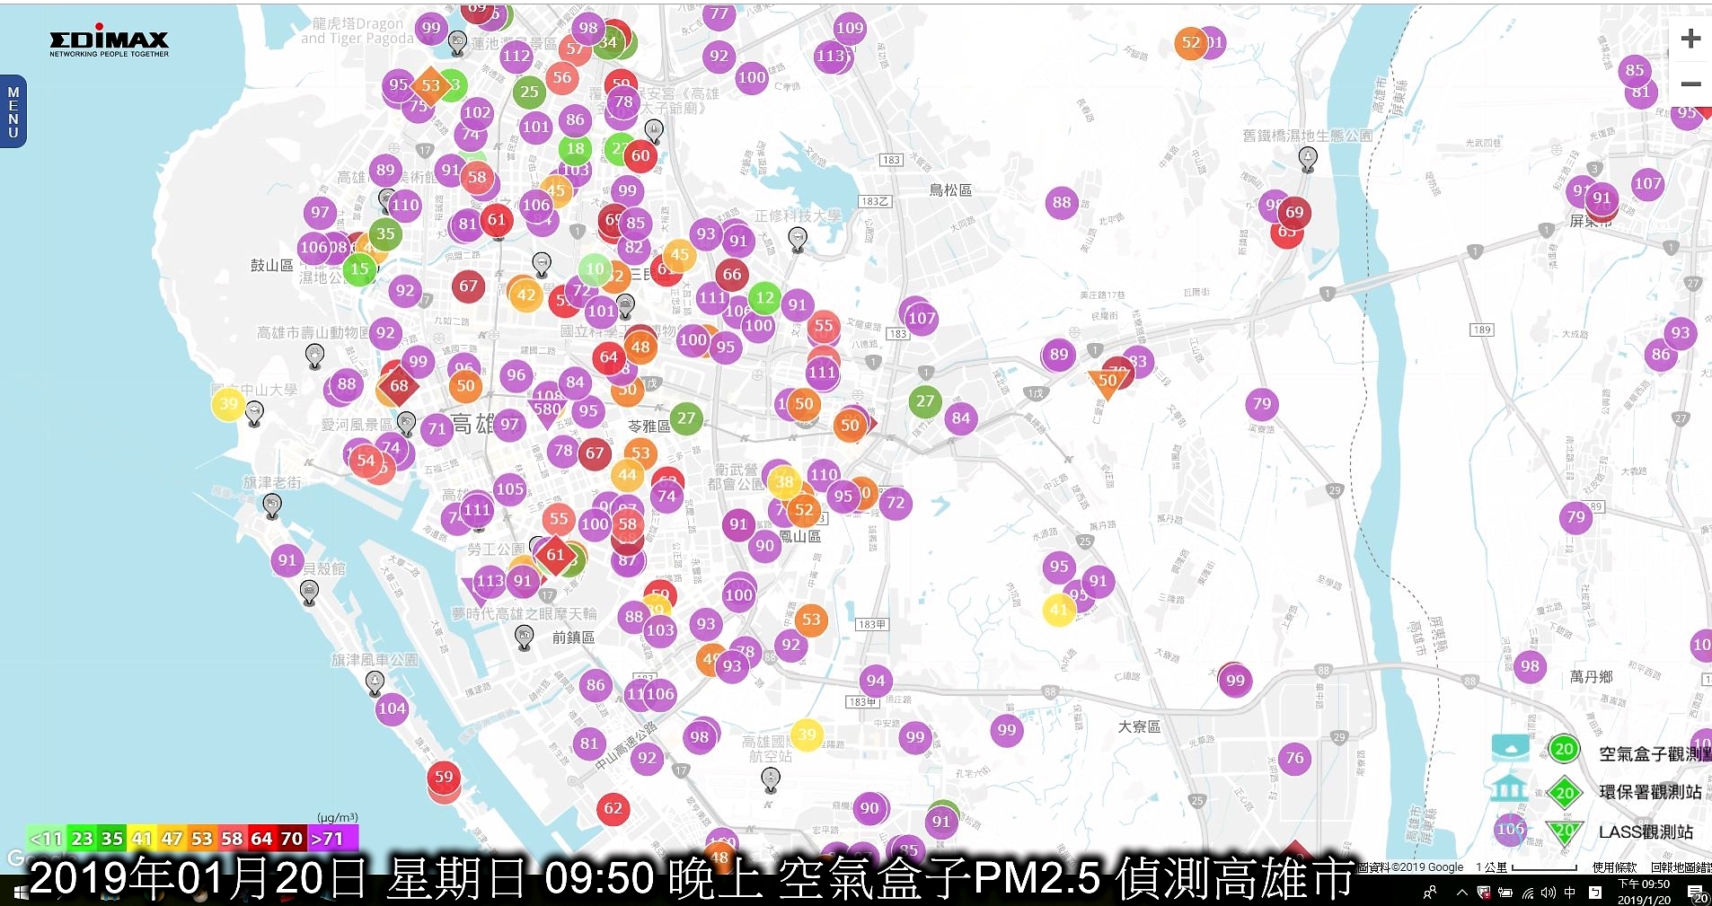Select the yellow 39 marker near 高雄國際航空站
This screenshot has width=1712, height=906.
(807, 734)
